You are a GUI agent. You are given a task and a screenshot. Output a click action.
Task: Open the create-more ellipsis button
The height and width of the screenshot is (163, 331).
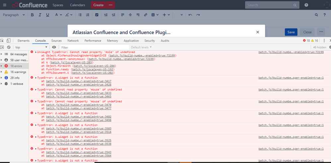[x=111, y=5]
